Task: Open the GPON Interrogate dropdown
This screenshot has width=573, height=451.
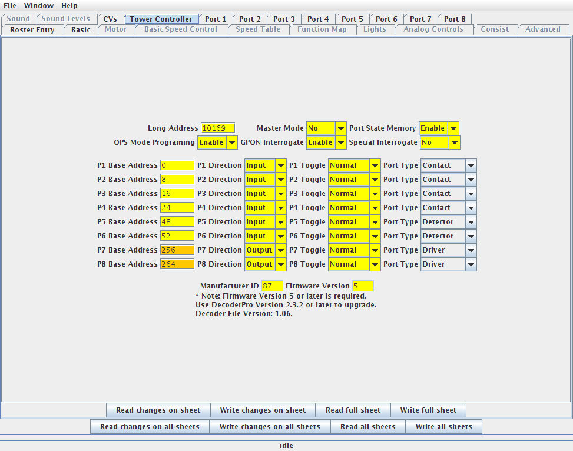Action: 326,142
